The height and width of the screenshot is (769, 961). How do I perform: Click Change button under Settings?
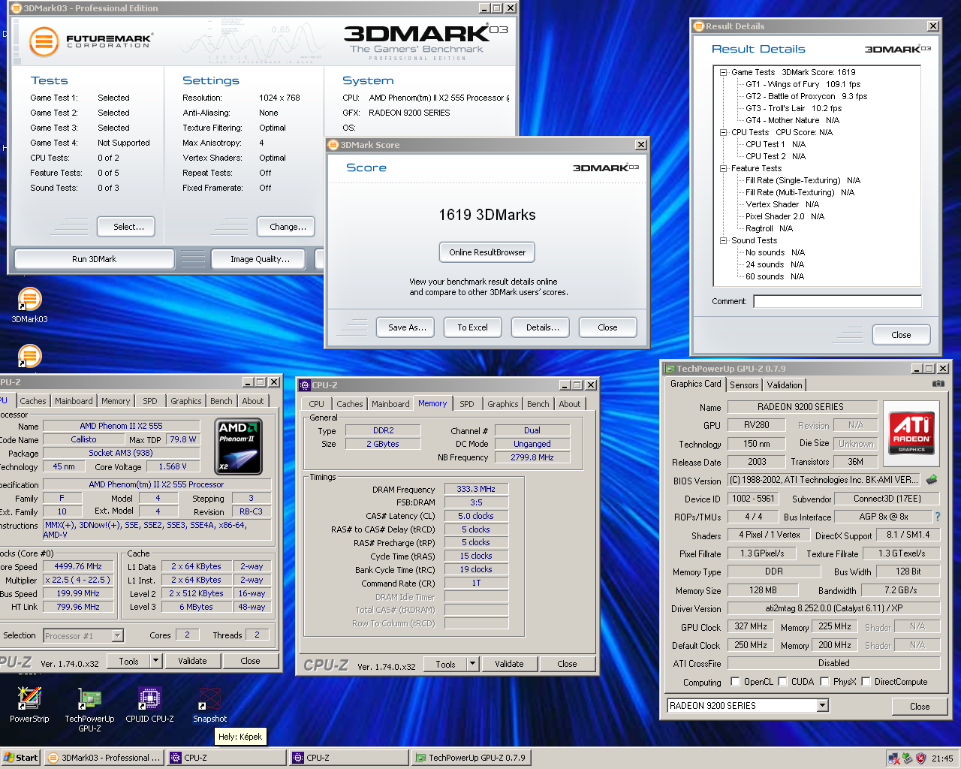(x=288, y=227)
